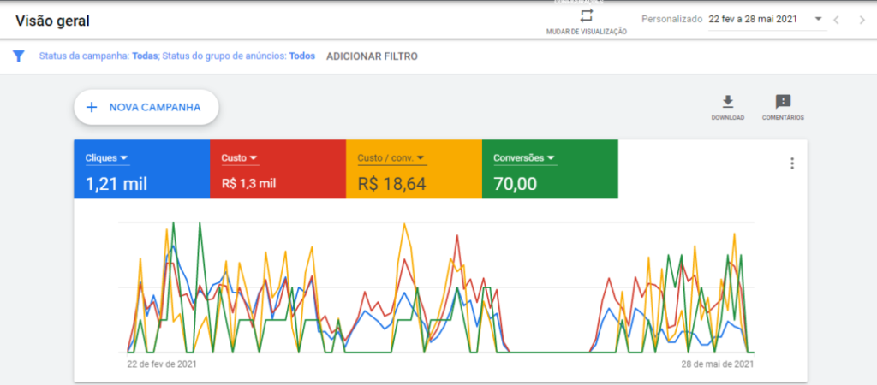Viewport: 877px width, 385px height.
Task: Select the blue Cliques metric card
Action: (141, 169)
